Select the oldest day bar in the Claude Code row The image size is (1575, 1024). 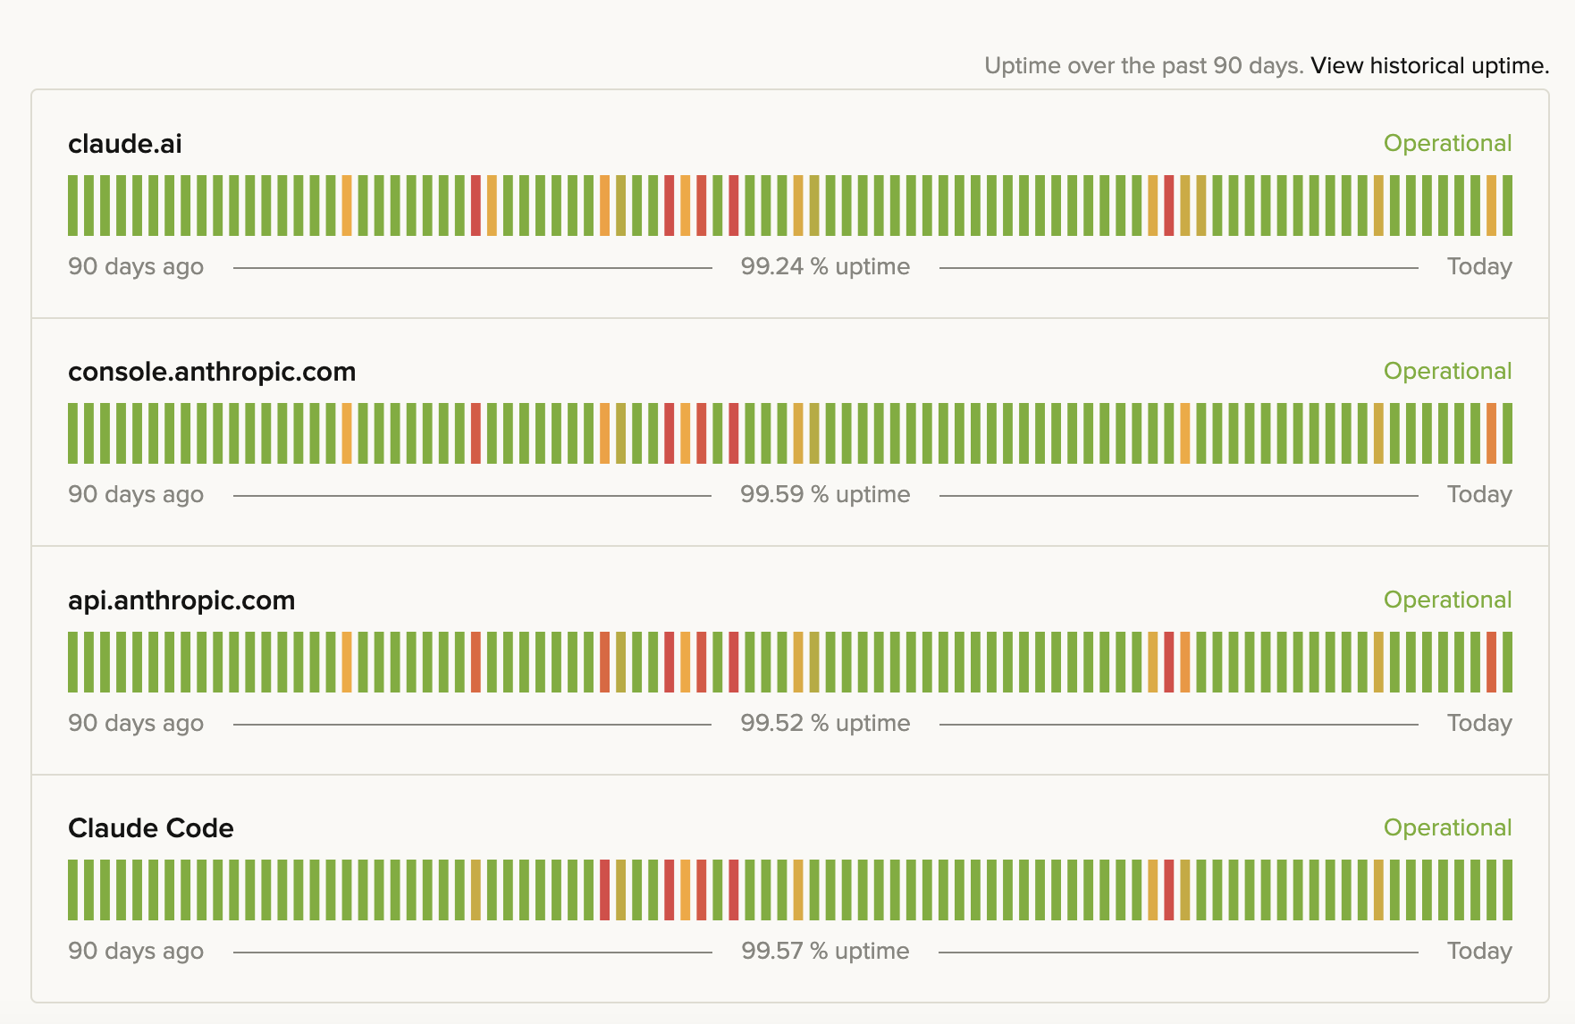pos(73,890)
